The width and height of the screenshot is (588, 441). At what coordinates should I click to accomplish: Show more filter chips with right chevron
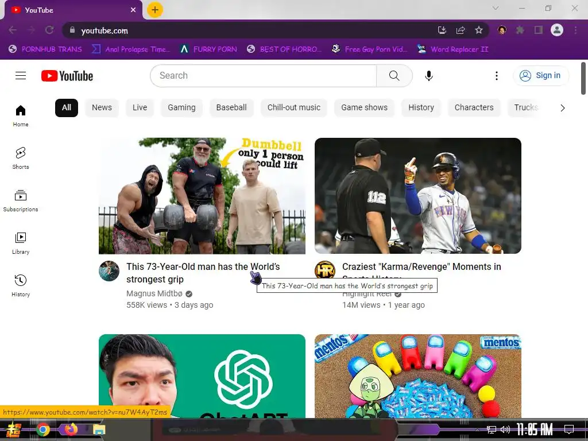pyautogui.click(x=562, y=108)
